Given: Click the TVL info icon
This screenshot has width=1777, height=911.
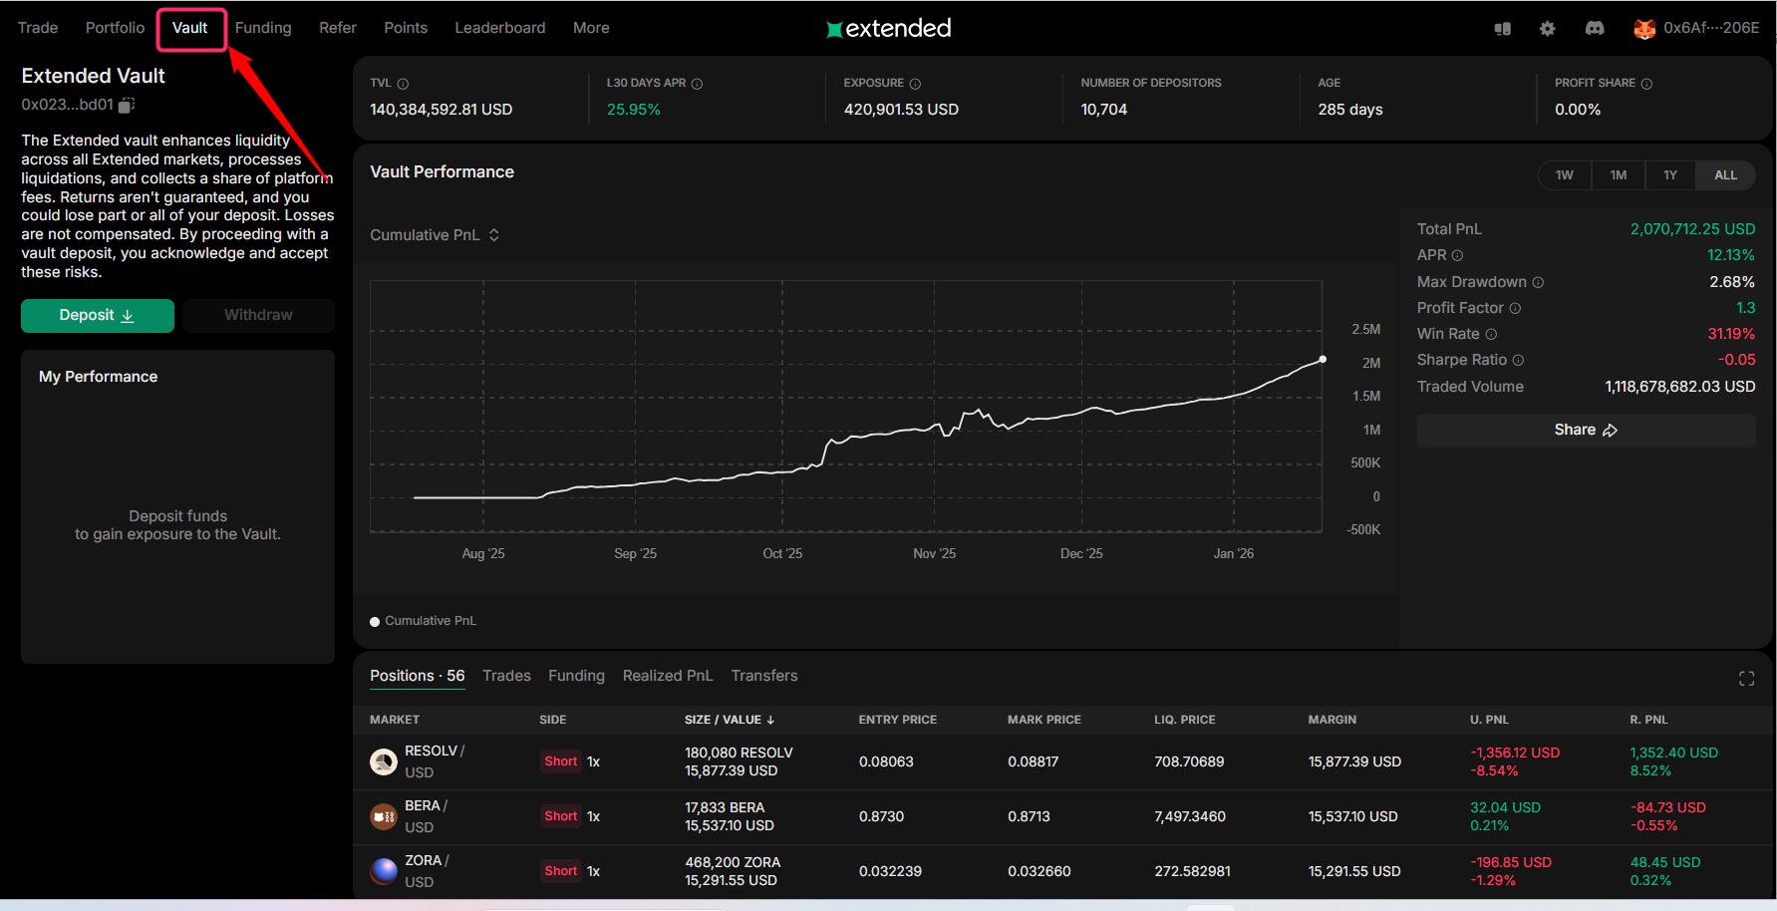Looking at the screenshot, I should coord(403,84).
